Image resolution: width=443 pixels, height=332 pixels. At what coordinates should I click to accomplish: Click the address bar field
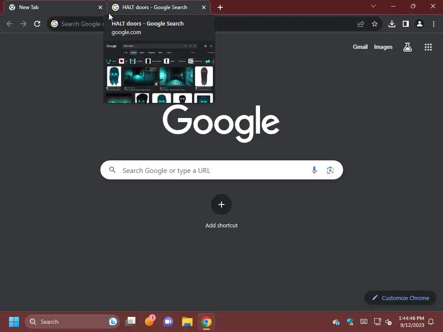(x=215, y=24)
